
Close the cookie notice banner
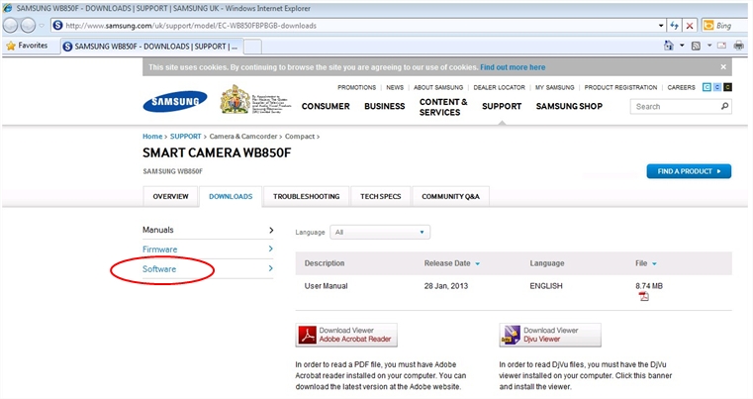point(723,67)
